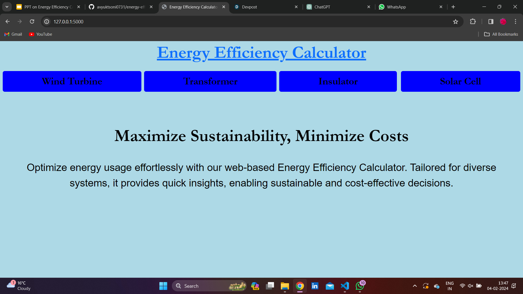Viewport: 523px width, 294px height.
Task: Open Visual Studio Code from taskbar
Action: click(x=345, y=286)
